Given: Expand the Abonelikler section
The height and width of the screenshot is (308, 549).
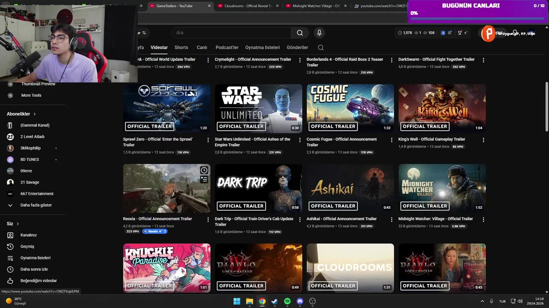Looking at the screenshot, I should coord(21,114).
